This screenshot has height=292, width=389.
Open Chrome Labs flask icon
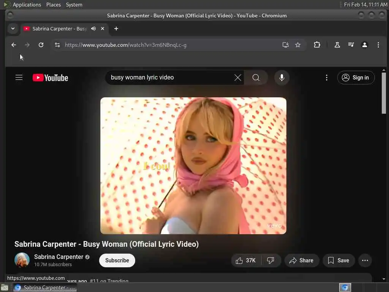(x=337, y=45)
